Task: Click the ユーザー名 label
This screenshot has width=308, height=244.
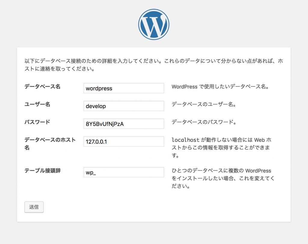Action: click(x=37, y=104)
